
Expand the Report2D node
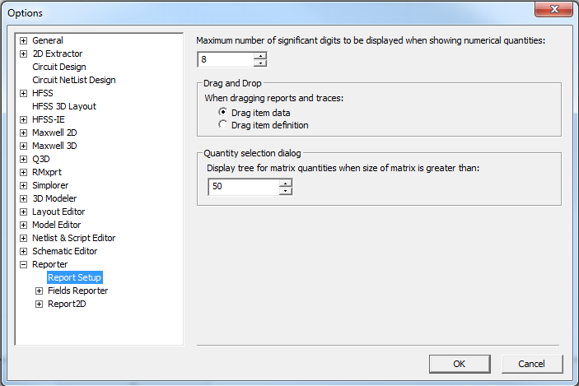pos(39,304)
